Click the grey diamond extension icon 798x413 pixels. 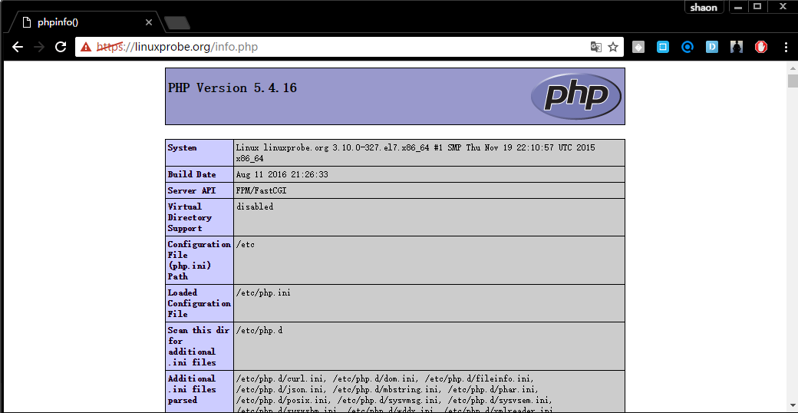click(638, 47)
